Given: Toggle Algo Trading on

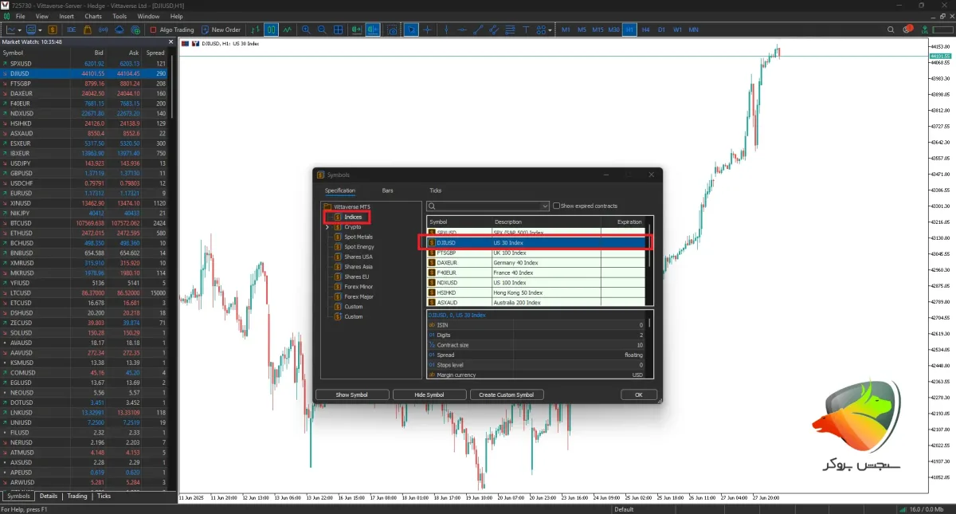Looking at the screenshot, I should (171, 29).
